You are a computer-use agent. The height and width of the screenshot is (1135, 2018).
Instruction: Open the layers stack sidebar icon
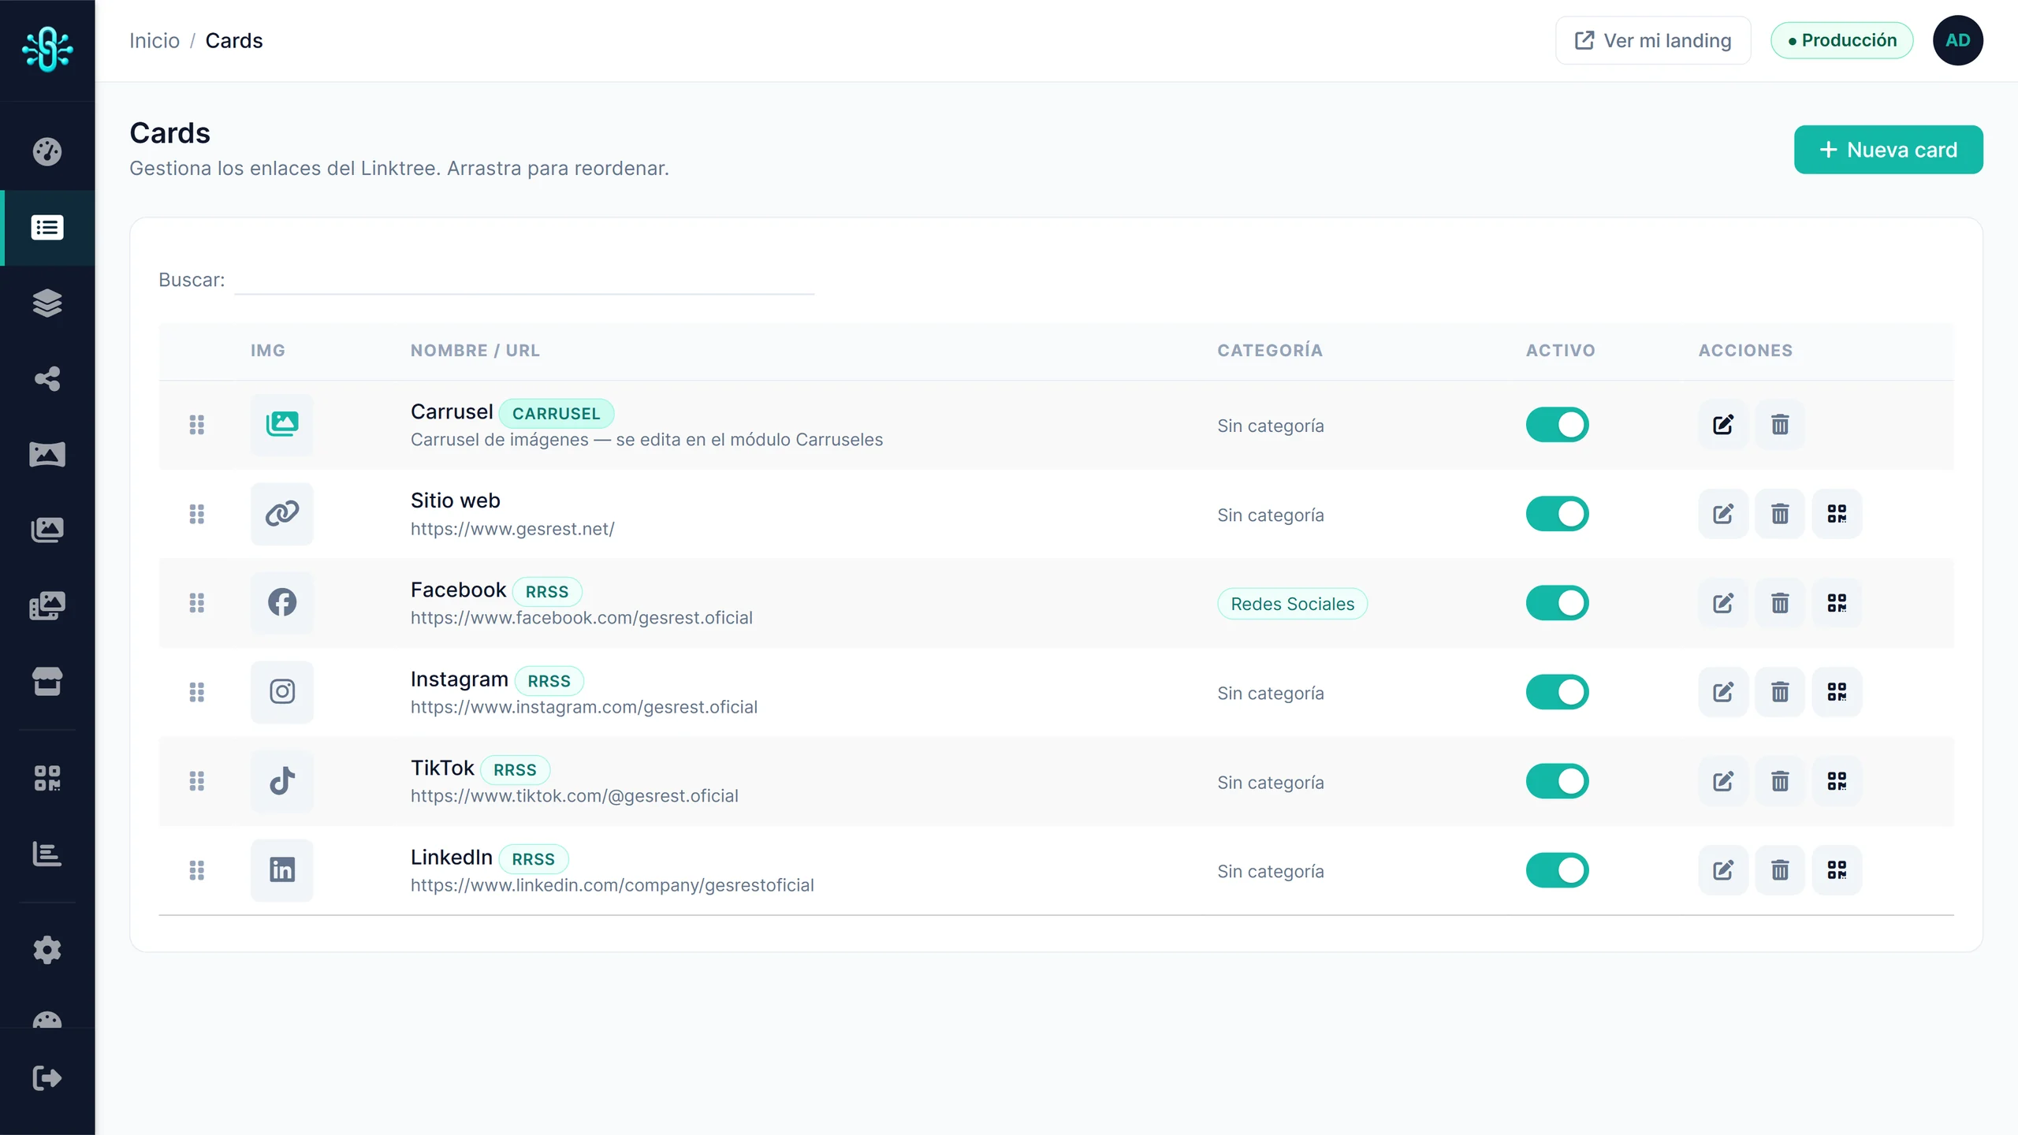pyautogui.click(x=47, y=303)
